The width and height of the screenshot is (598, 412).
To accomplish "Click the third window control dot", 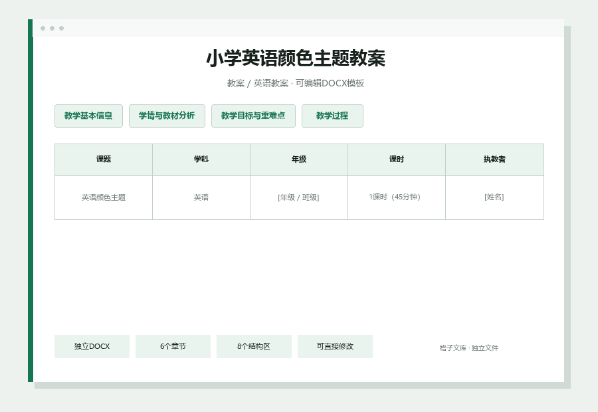I will [x=61, y=28].
